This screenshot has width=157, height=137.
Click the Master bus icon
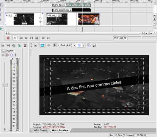pos(3,51)
